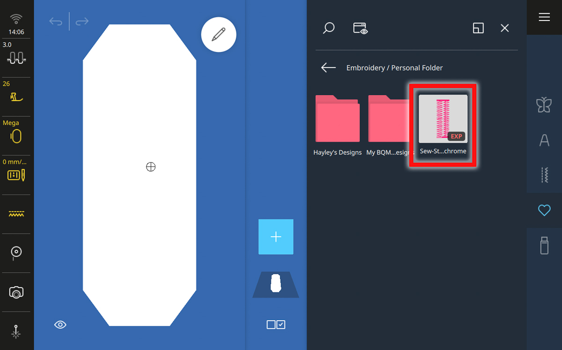Click the redo arrow

[x=82, y=22]
